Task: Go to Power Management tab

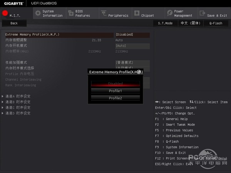Action: pos(181,13)
